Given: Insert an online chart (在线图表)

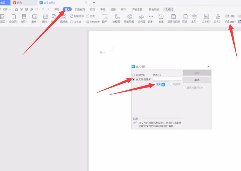Looking at the screenshot, I should point(92,22).
